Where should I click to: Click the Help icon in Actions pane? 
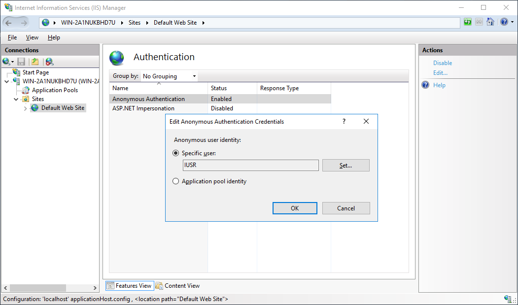426,85
